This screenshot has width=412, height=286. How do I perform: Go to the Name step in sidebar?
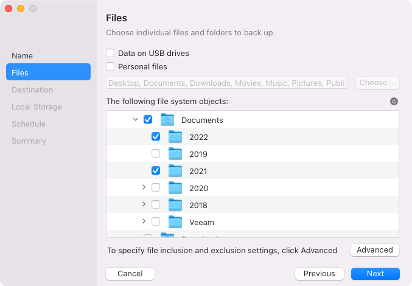(23, 55)
